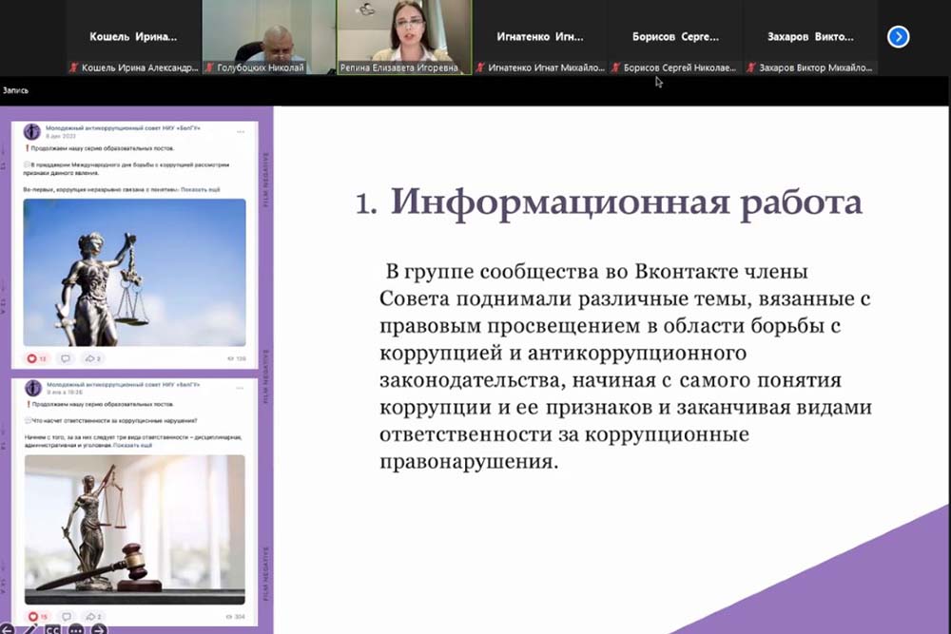951x634 pixels.
Task: Click heart like icon on second post
Action: tap(32, 616)
